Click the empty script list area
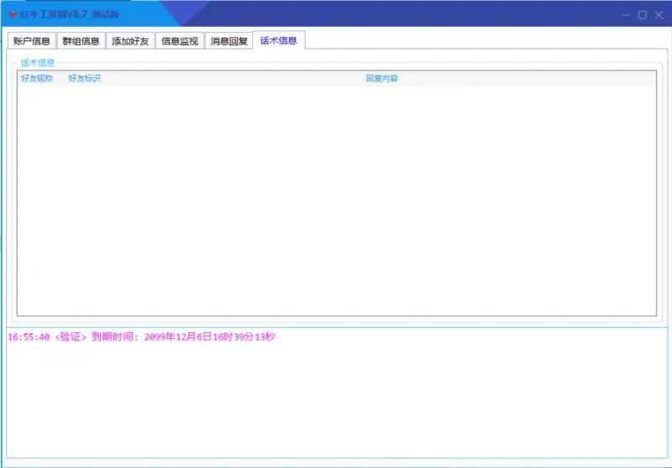This screenshot has height=468, width=672. click(x=336, y=201)
